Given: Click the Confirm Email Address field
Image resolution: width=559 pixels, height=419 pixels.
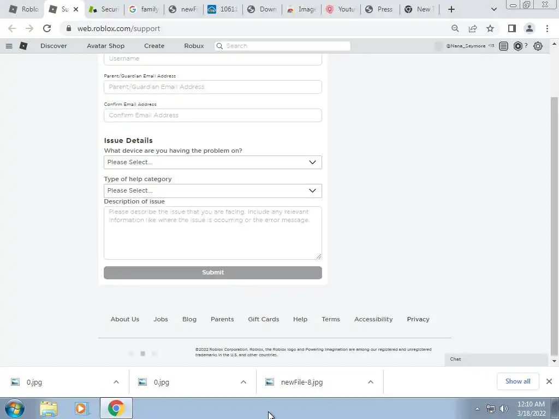Looking at the screenshot, I should (213, 116).
